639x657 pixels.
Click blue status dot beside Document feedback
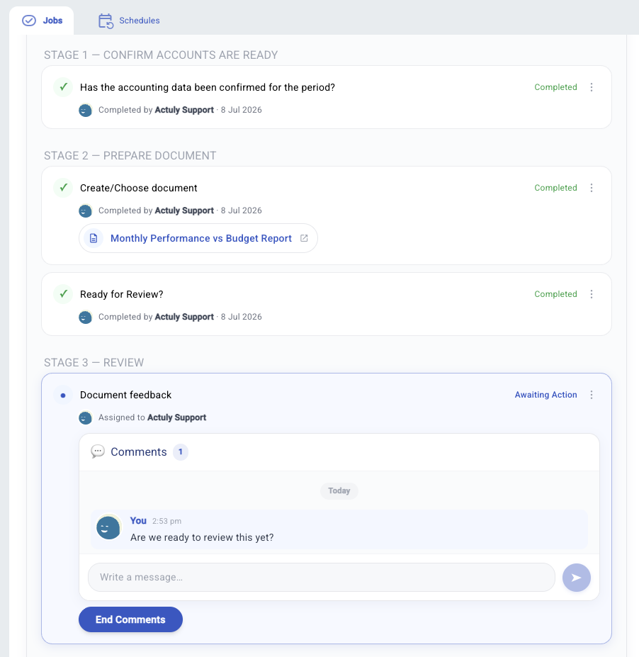click(x=63, y=395)
